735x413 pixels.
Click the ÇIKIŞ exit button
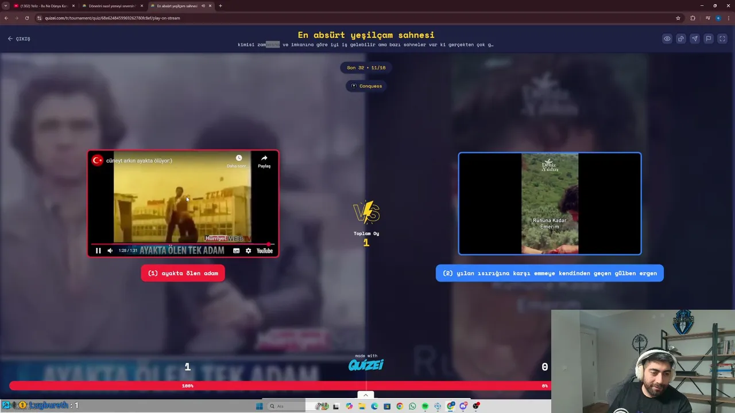(x=19, y=38)
